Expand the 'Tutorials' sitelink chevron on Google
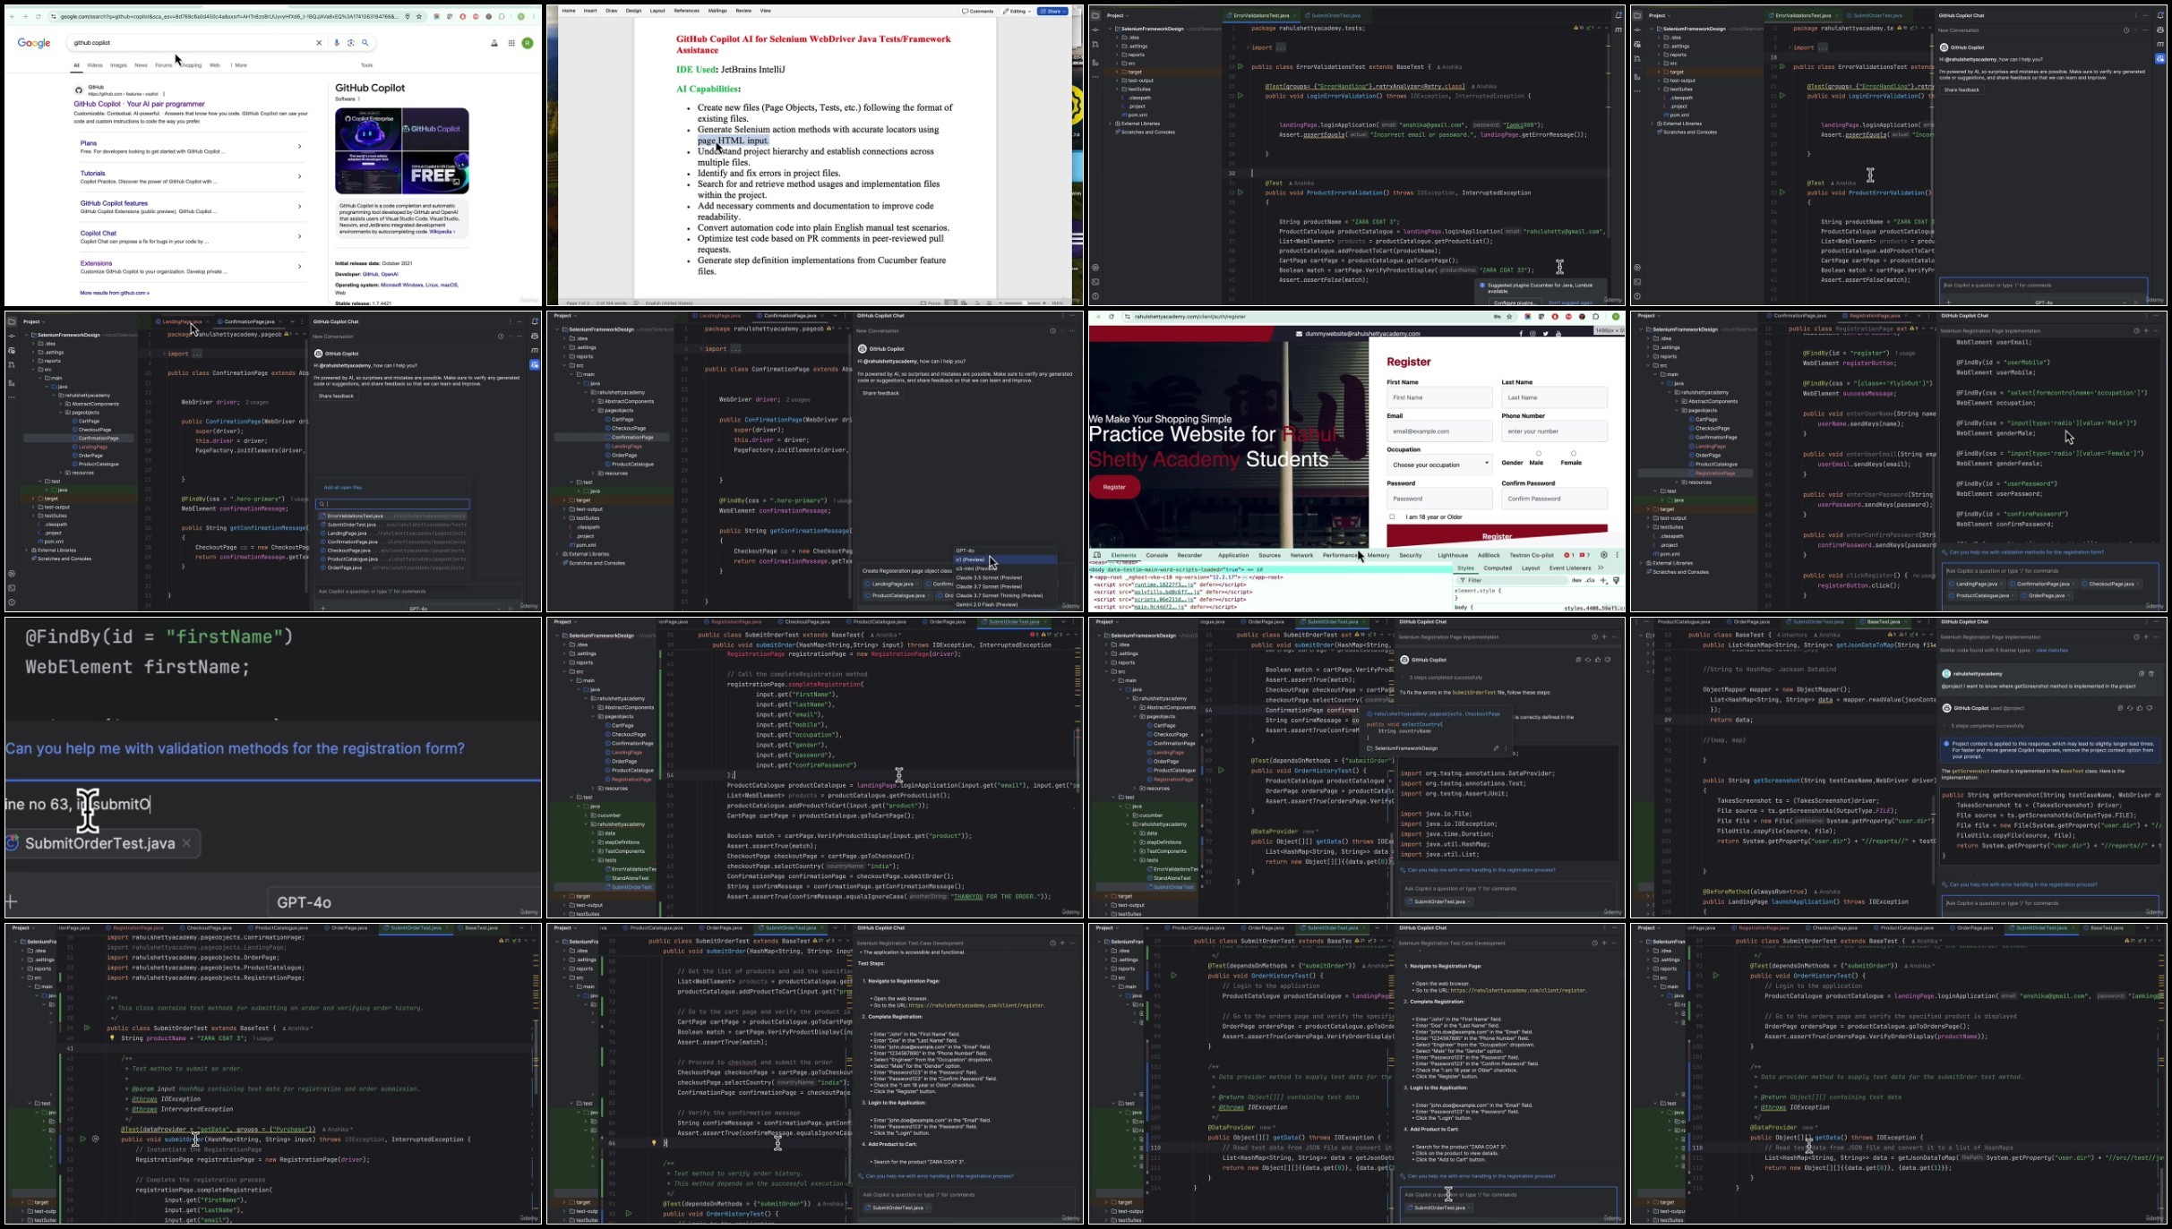Screen dimensions: 2172x1229 (300, 176)
